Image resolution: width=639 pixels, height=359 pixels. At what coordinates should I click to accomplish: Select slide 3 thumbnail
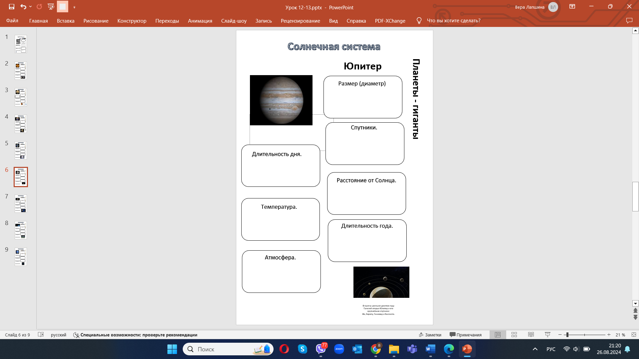pyautogui.click(x=21, y=97)
